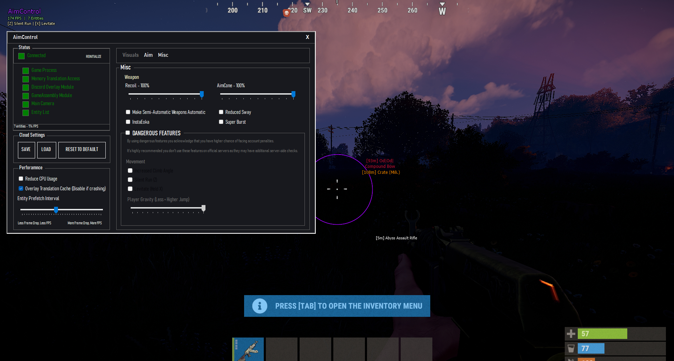Click the AimCone slider handle
This screenshot has height=361, width=674.
(x=293, y=94)
